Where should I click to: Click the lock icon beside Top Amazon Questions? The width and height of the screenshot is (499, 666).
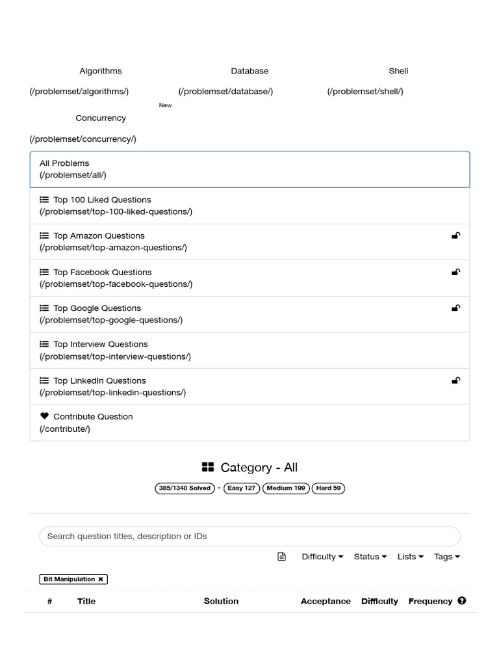456,235
